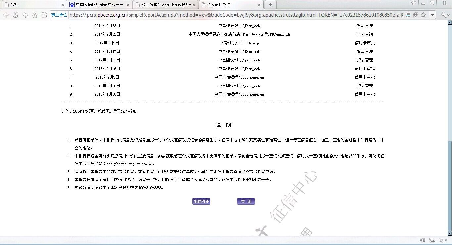Click the date 2014年5月27日
452x245 pixels.
tap(107, 52)
